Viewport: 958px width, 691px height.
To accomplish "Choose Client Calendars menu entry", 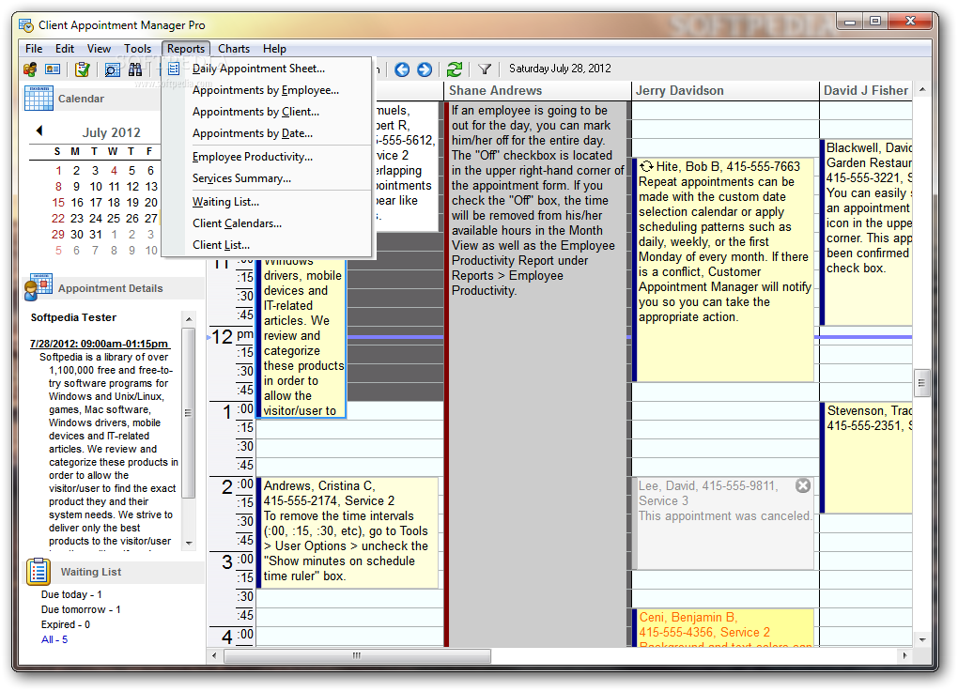I will pyautogui.click(x=267, y=223).
